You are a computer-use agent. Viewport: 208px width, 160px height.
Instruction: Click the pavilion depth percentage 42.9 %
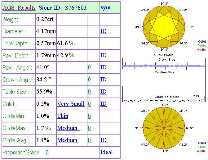click(x=66, y=55)
